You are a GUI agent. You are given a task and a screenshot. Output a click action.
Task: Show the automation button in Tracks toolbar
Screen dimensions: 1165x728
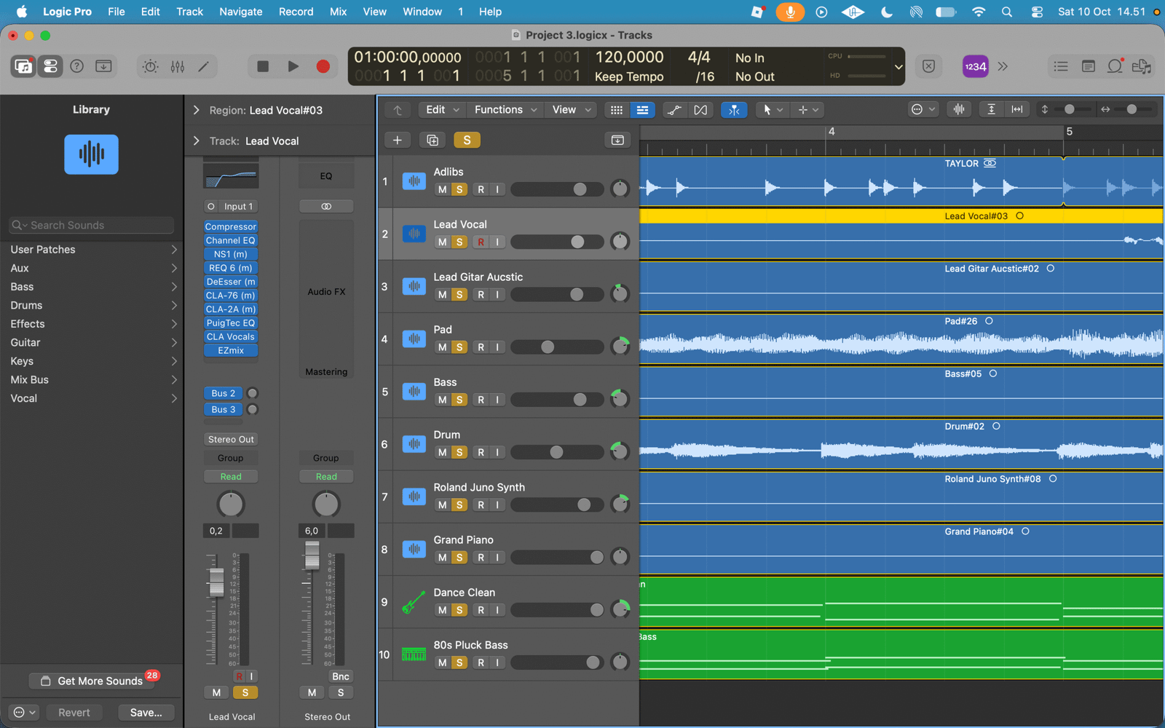coord(674,110)
